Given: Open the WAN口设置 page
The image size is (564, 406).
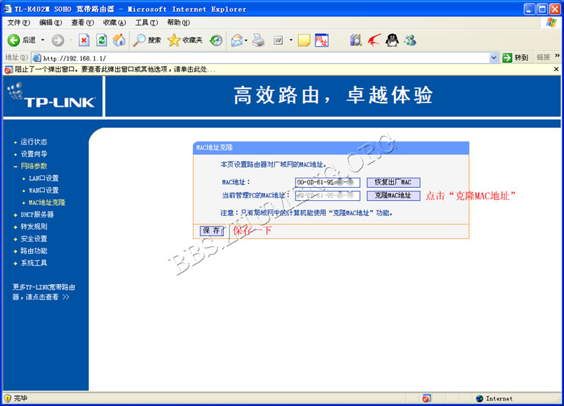Looking at the screenshot, I should coord(43,191).
